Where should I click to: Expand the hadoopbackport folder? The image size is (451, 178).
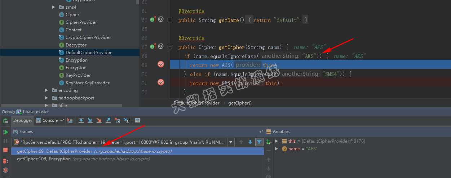(47, 98)
